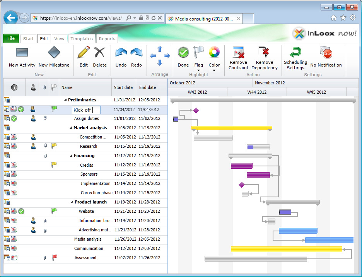
Task: Collapse the Product launch group
Action: coord(72,202)
